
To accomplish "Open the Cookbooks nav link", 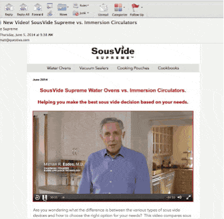I will coord(169,68).
